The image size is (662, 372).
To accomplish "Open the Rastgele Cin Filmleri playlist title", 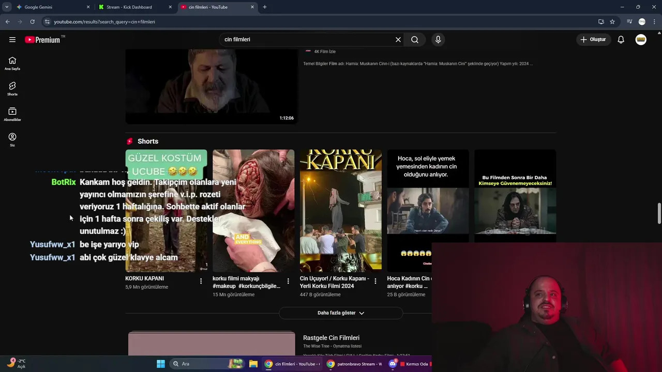I will (x=331, y=338).
